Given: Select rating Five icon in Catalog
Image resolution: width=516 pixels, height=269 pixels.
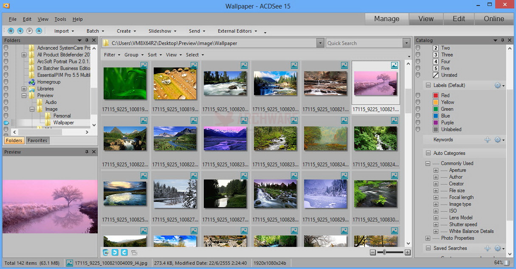Looking at the screenshot, I should pos(435,68).
